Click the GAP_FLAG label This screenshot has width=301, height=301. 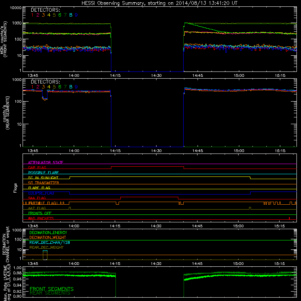pos(37,167)
